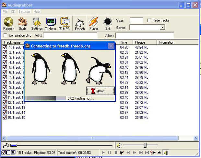Image resolution: width=201 pixels, height=158 pixels.
Task: Click into the Album field
Action: pyautogui.click(x=145, y=36)
